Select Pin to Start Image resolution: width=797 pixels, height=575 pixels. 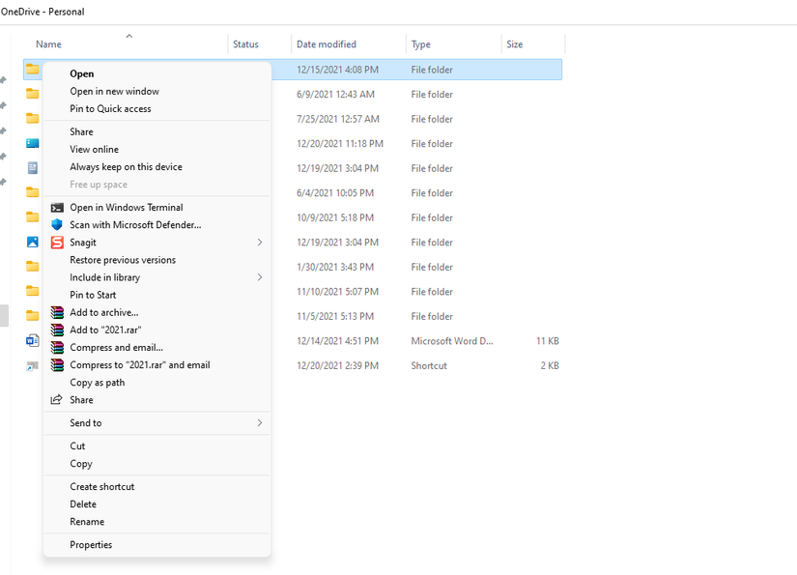(93, 295)
